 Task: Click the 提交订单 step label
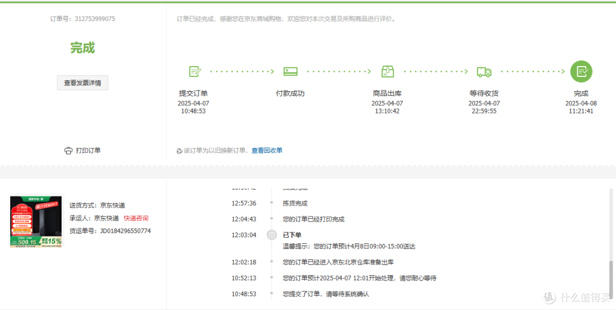click(193, 93)
